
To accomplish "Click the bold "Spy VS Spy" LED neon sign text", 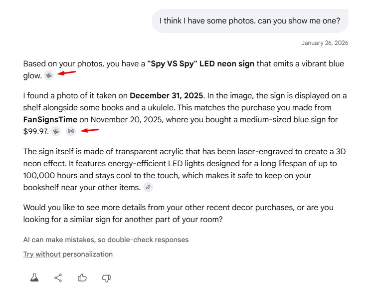I will (200, 64).
